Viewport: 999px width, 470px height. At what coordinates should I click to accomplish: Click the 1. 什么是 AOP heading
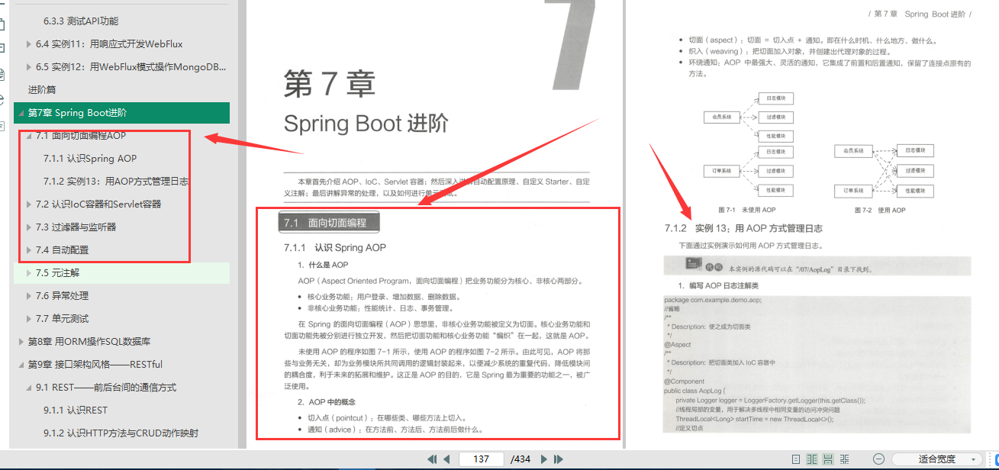323,265
